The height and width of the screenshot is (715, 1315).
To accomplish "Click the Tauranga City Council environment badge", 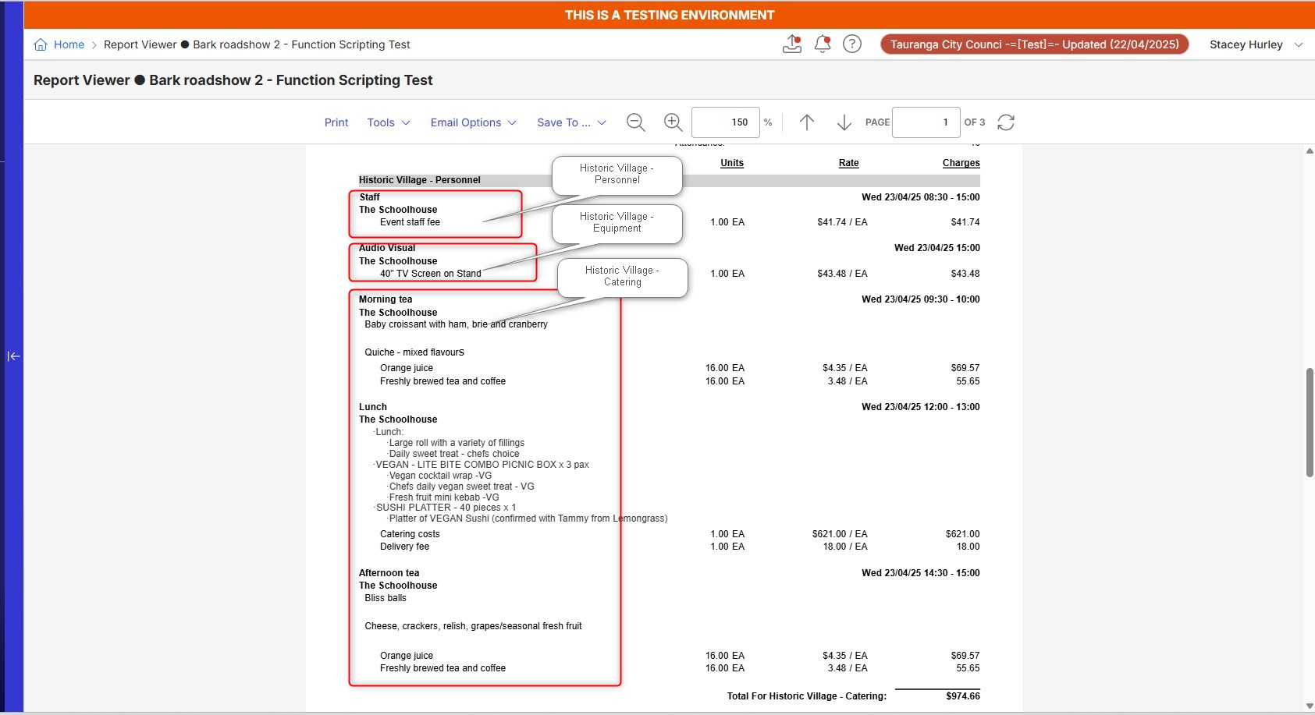I will (x=1034, y=44).
